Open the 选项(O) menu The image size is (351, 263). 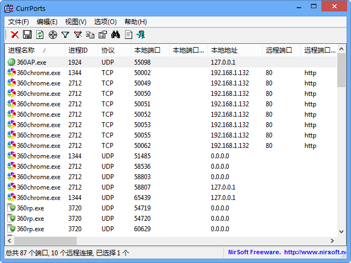(105, 22)
